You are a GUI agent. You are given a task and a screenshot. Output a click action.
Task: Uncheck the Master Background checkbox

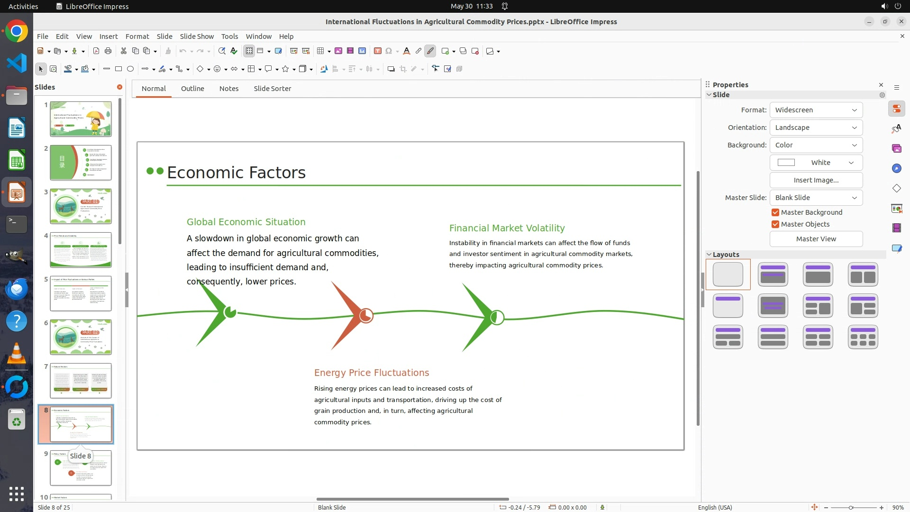tap(775, 212)
